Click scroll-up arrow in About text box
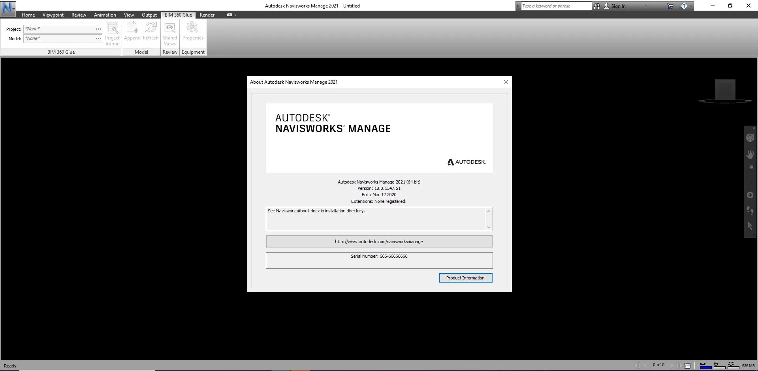Screen dimensions: 758x371 (489, 211)
